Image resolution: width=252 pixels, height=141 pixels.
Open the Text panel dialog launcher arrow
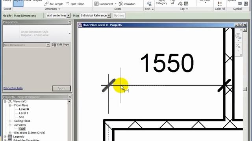(x=153, y=9)
